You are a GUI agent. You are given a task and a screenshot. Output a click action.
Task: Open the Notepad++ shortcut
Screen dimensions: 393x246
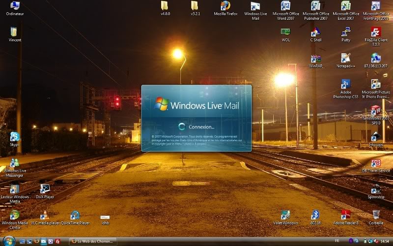(346, 61)
